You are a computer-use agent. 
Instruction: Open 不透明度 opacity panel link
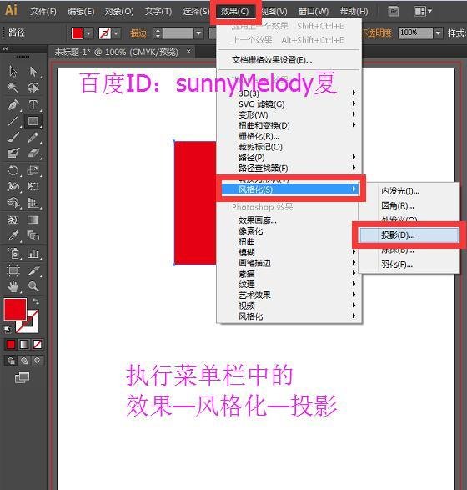click(377, 33)
